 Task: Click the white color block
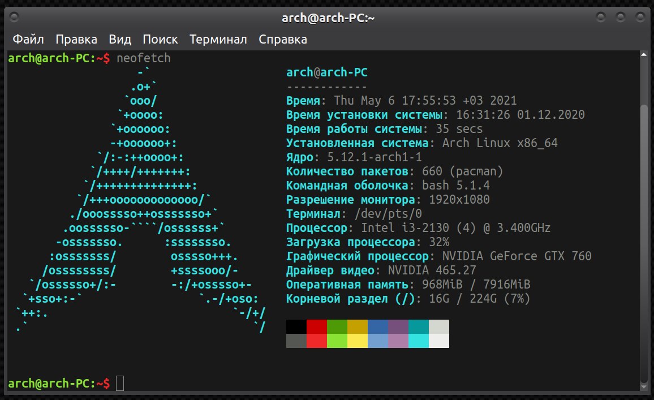point(439,341)
